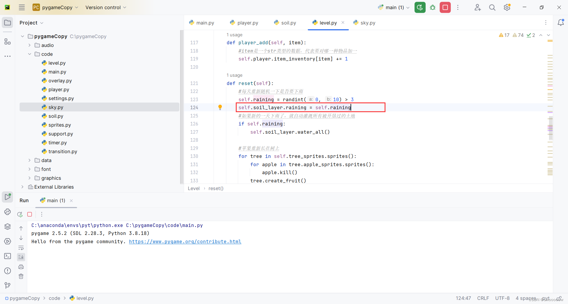This screenshot has height=304, width=568.
Task: Open the Project view selector dropdown
Action: [31, 23]
